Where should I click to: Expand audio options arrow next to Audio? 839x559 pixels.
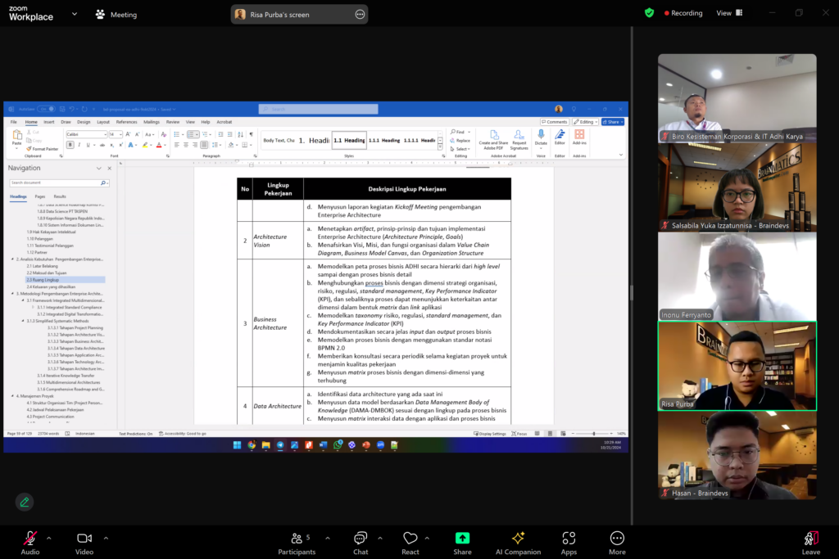(x=48, y=538)
